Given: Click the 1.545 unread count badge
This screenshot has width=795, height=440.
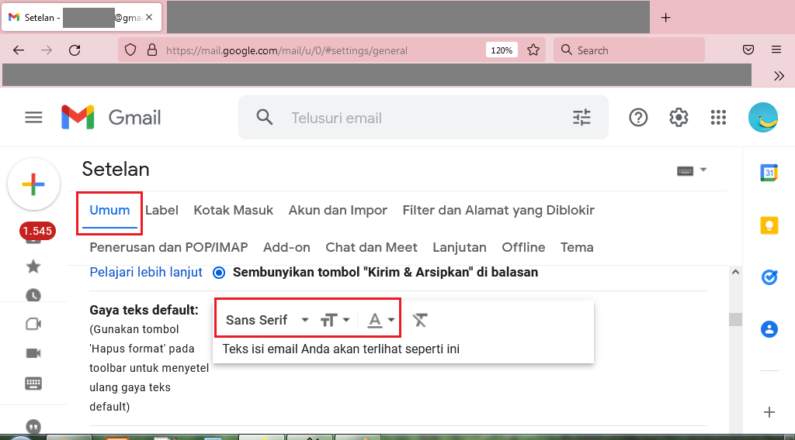Looking at the screenshot, I should [x=37, y=231].
